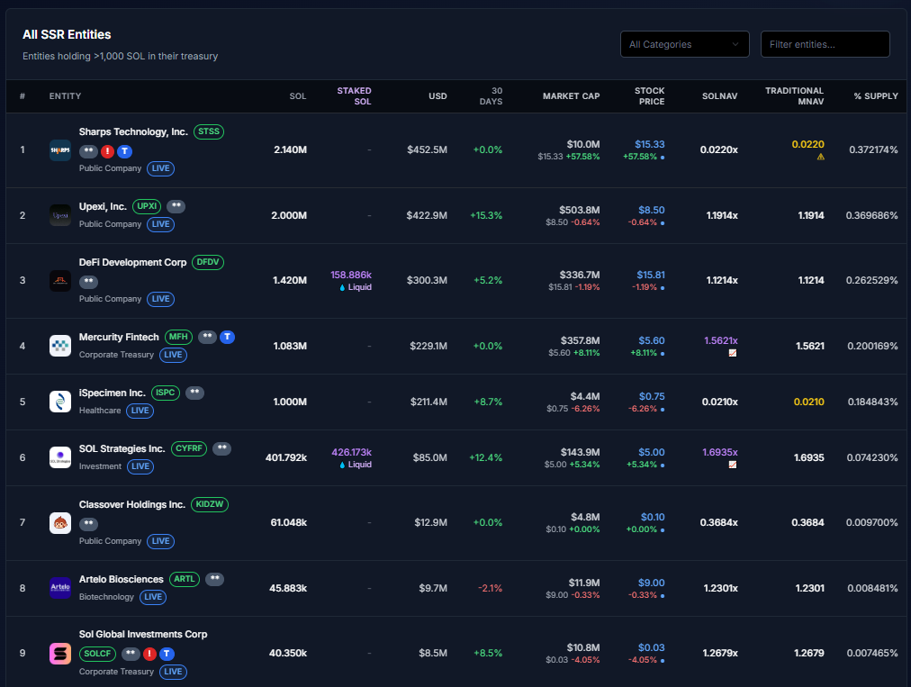
Task: Click the blue T badge under Sharps Technology
Action: (125, 151)
